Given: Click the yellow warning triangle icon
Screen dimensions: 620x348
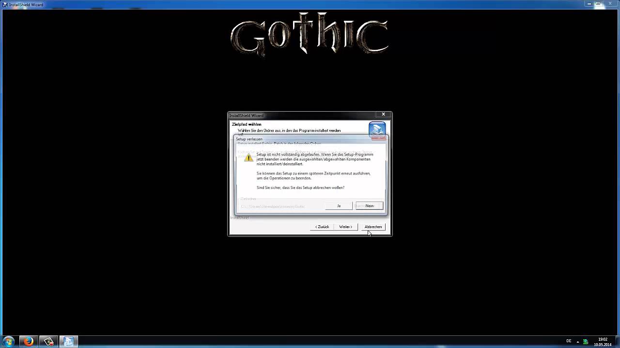Looking at the screenshot, I should pos(248,158).
